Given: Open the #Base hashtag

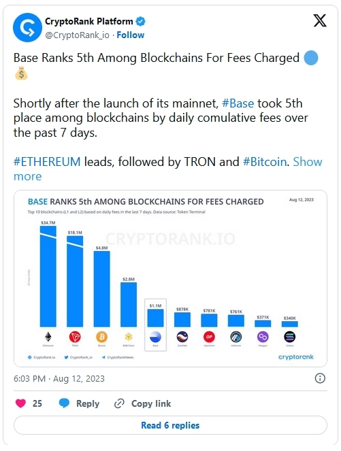Looking at the screenshot, I should 238,103.
